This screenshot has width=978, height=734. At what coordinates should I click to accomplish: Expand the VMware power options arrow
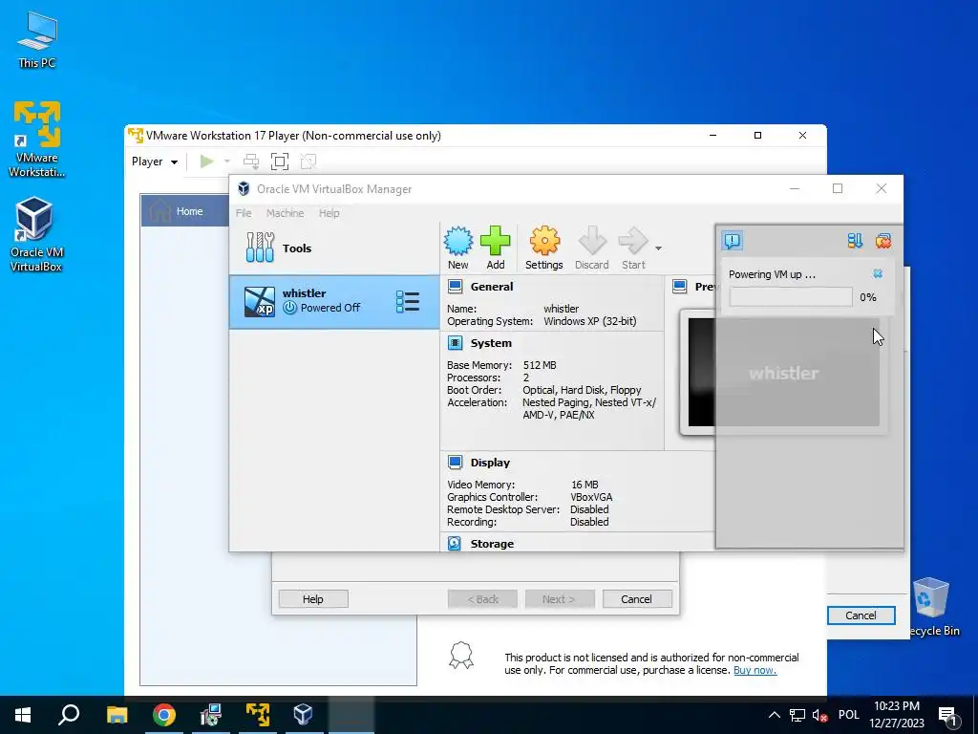(x=227, y=162)
